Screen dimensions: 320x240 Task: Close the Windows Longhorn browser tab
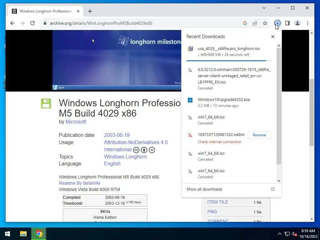pyautogui.click(x=78, y=11)
